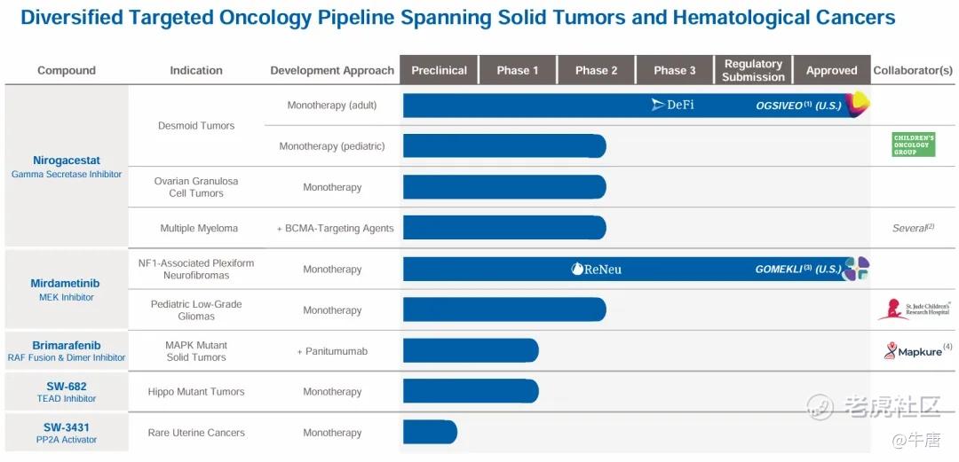The width and height of the screenshot is (959, 462).
Task: Click the Collaborator(s) column heading
Action: pyautogui.click(x=913, y=70)
